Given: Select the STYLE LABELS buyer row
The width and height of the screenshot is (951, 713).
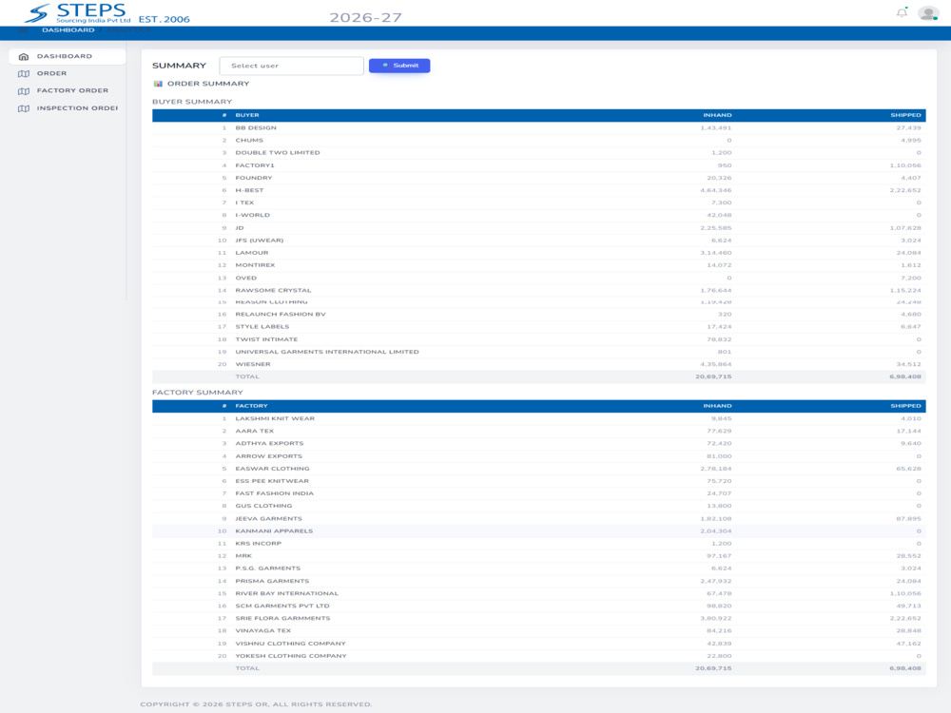Looking at the screenshot, I should [538, 327].
